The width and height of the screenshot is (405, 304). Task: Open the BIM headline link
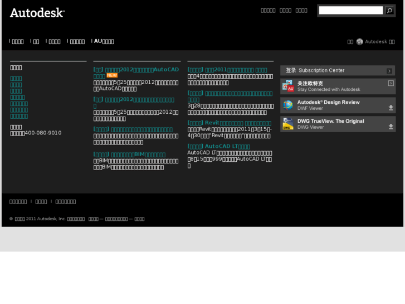129,155
